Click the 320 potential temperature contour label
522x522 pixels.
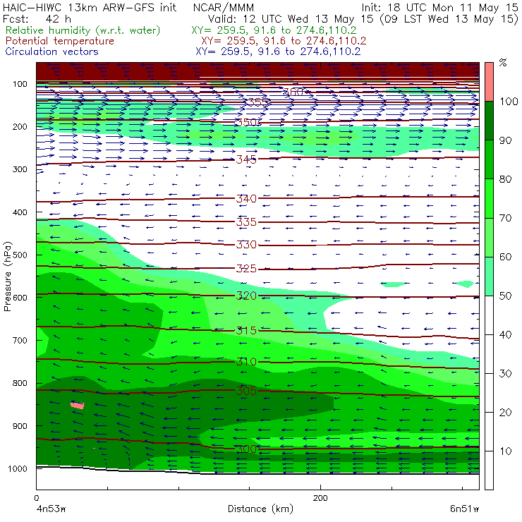click(x=246, y=296)
